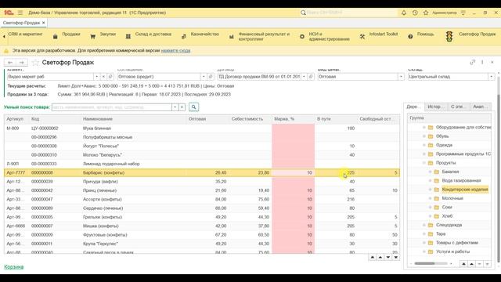Close the Светофор Продаж tab
501x282 pixels.
(44, 23)
